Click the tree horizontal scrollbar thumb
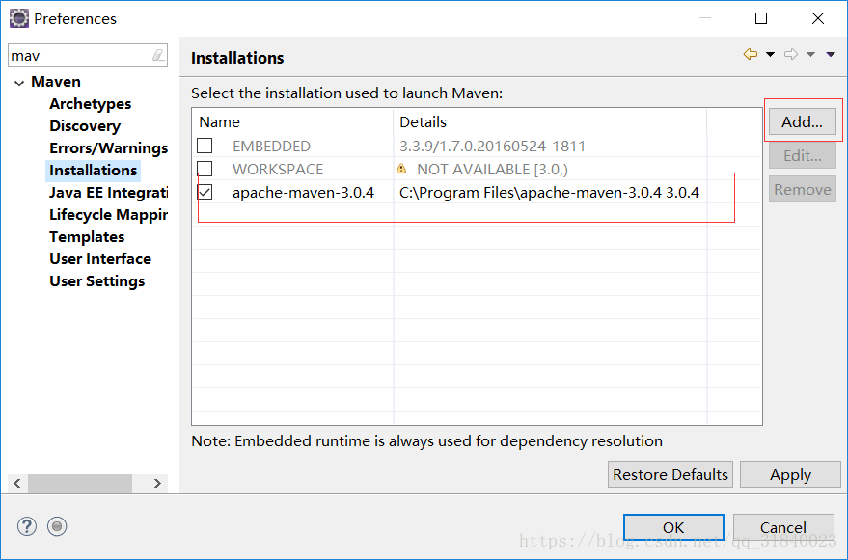The width and height of the screenshot is (848, 560). coord(80,483)
